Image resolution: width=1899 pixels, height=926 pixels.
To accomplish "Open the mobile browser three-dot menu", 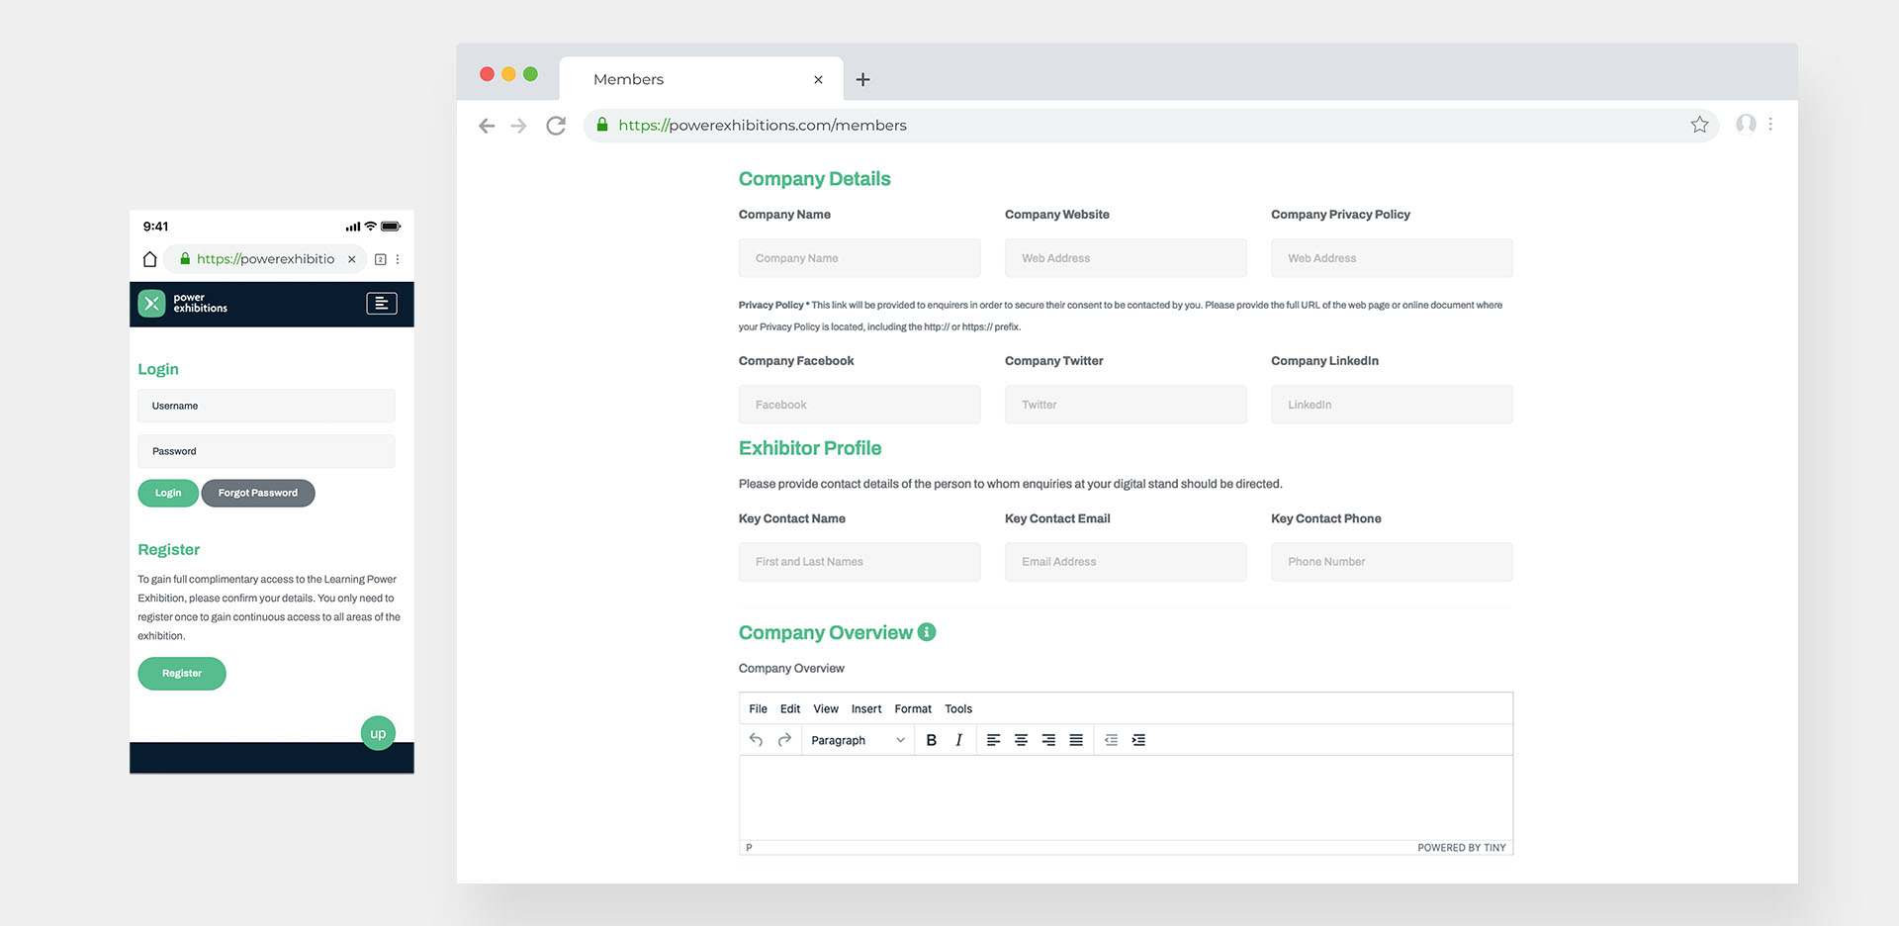I will [x=398, y=259].
